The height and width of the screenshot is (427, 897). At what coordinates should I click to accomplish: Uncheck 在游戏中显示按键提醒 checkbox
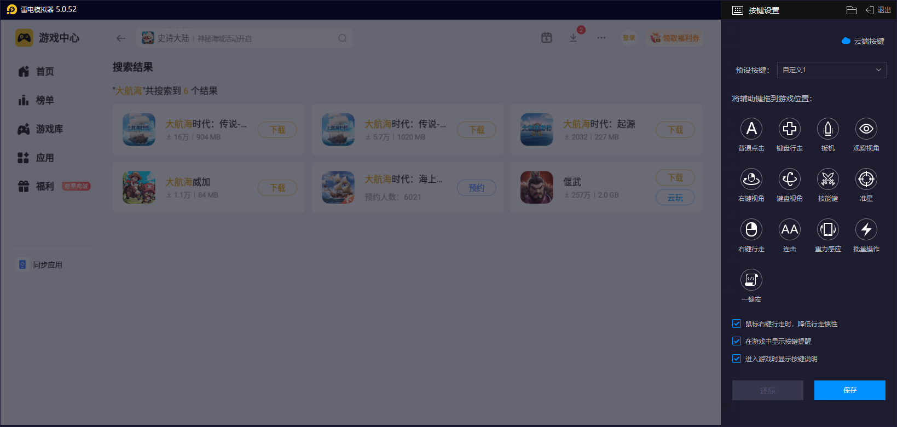pyautogui.click(x=737, y=341)
